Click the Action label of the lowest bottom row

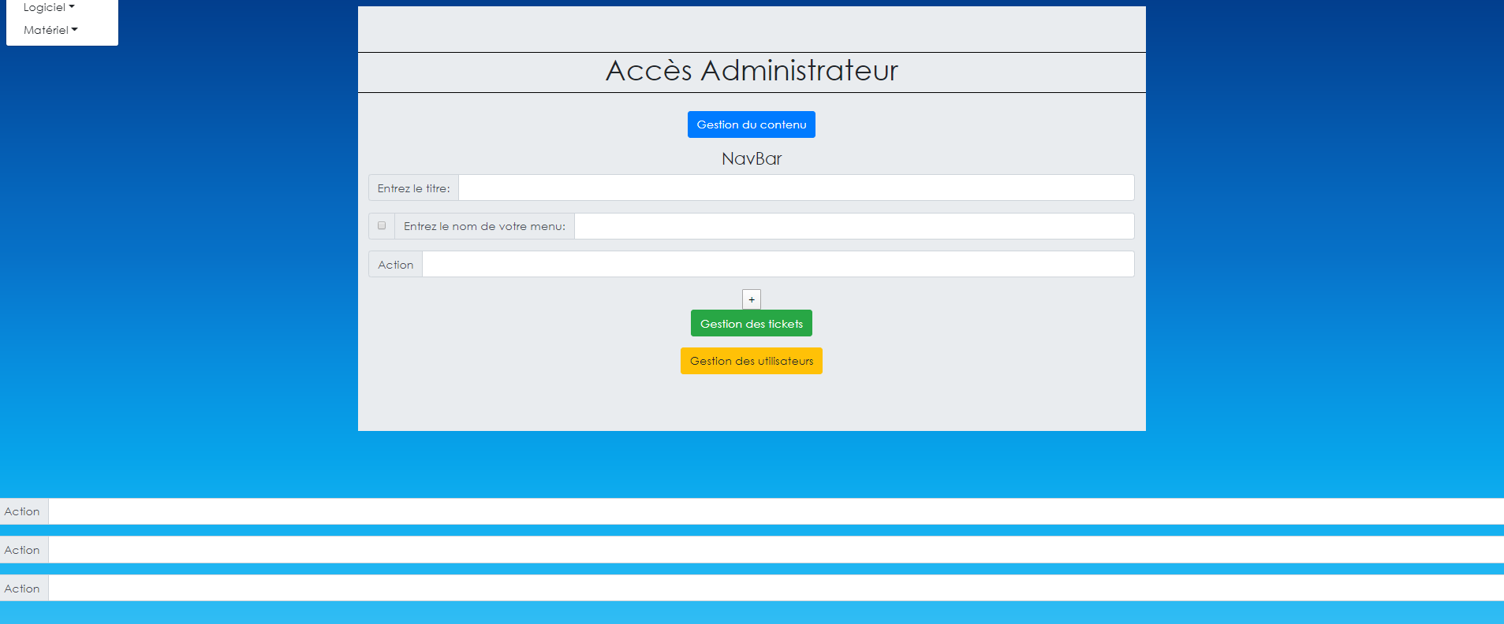coord(22,589)
